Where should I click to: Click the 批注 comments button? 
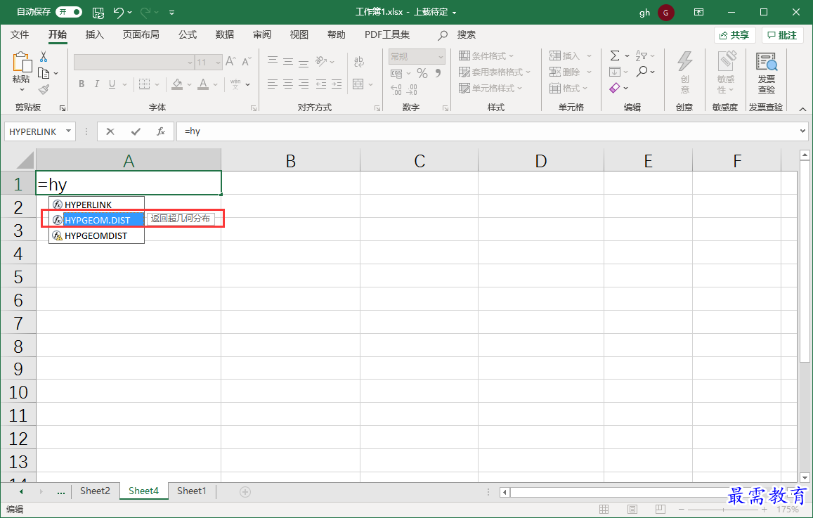[x=782, y=35]
